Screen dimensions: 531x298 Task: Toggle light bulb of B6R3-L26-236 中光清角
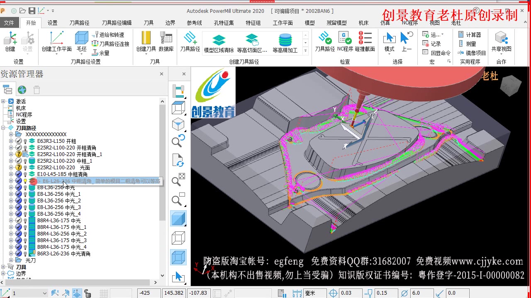click(25, 254)
